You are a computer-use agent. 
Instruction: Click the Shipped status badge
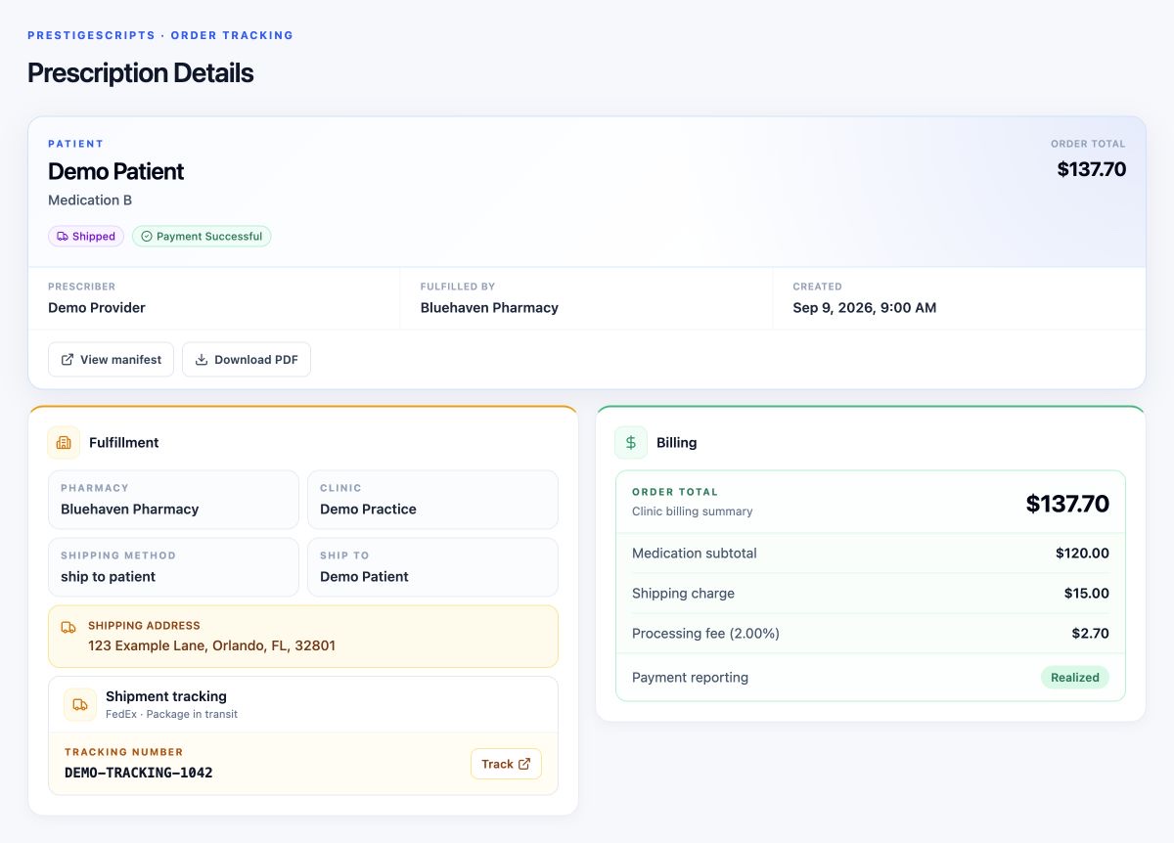(x=86, y=237)
